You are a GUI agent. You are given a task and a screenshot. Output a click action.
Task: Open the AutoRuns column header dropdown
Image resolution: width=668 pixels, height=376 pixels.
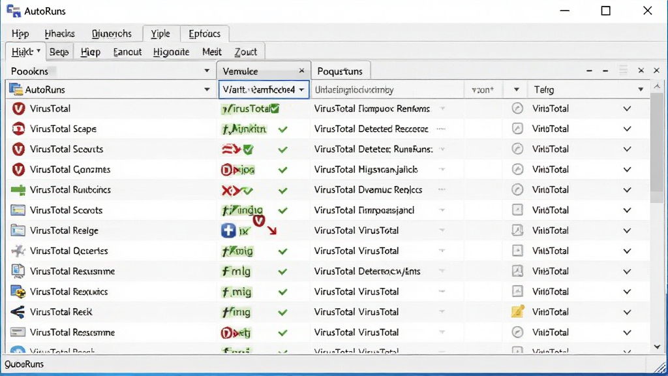pyautogui.click(x=207, y=89)
